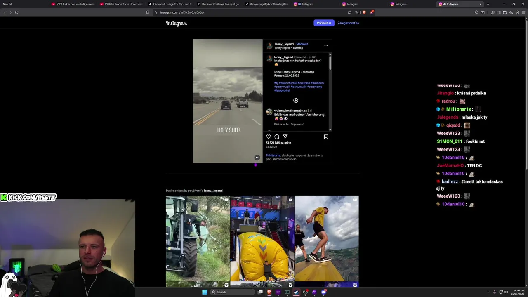This screenshot has height=297, width=528.
Task: Open Discord from the taskbar
Action: click(324, 292)
